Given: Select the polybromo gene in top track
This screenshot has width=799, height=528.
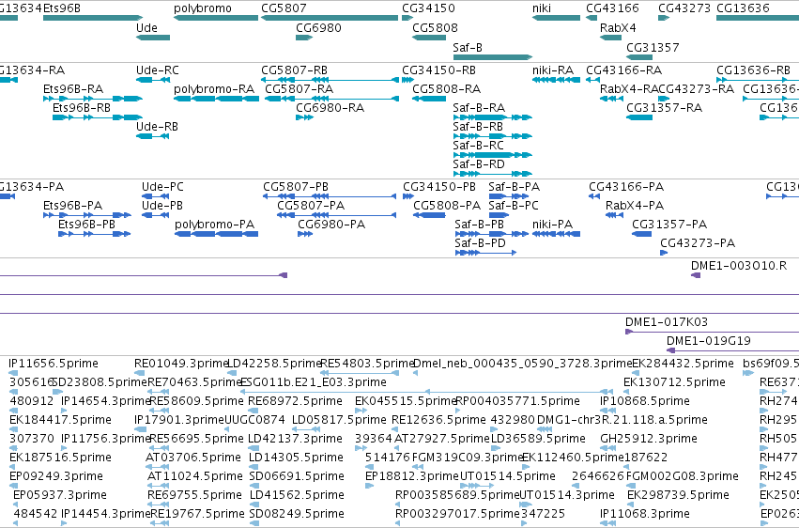Looking at the screenshot, I should click(216, 18).
